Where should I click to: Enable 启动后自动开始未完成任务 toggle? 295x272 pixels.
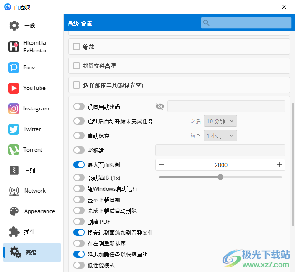(79, 121)
